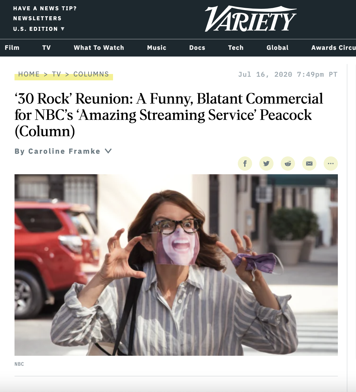The image size is (356, 392).
Task: Open the What To Watch section
Action: (99, 48)
